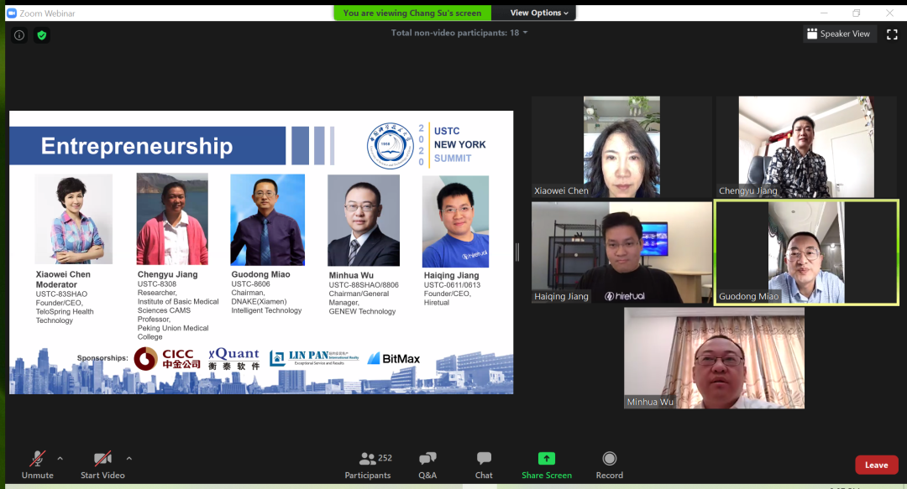This screenshot has width=907, height=489.
Task: Click the green Share Screen button
Action: tap(547, 465)
